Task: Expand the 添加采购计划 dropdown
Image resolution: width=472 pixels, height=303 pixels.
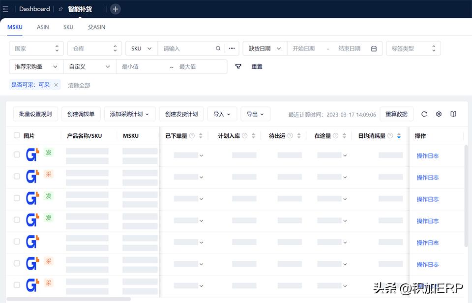Action: click(x=130, y=114)
